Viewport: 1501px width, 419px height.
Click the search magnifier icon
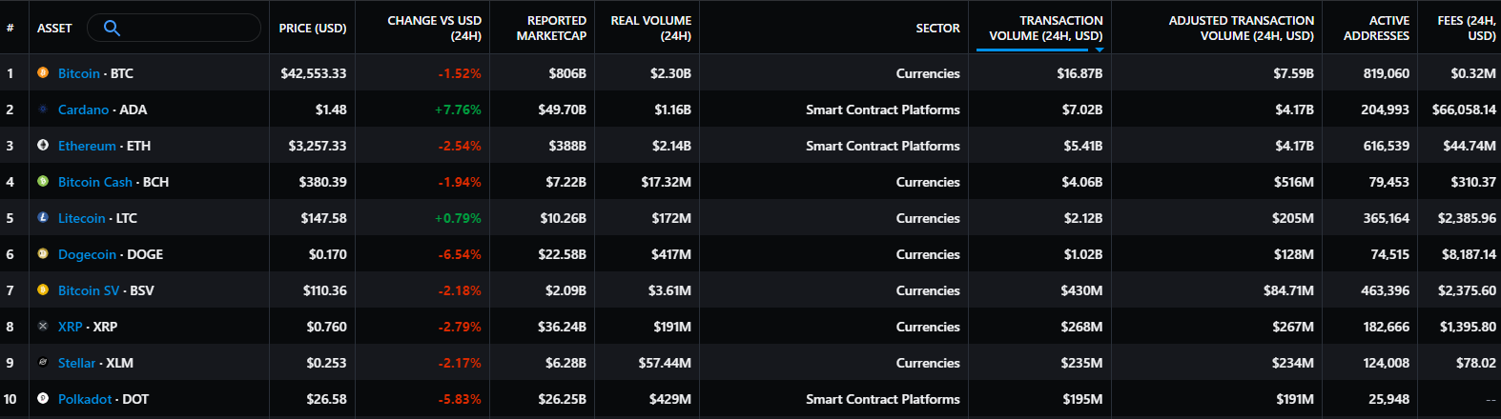[x=112, y=28]
